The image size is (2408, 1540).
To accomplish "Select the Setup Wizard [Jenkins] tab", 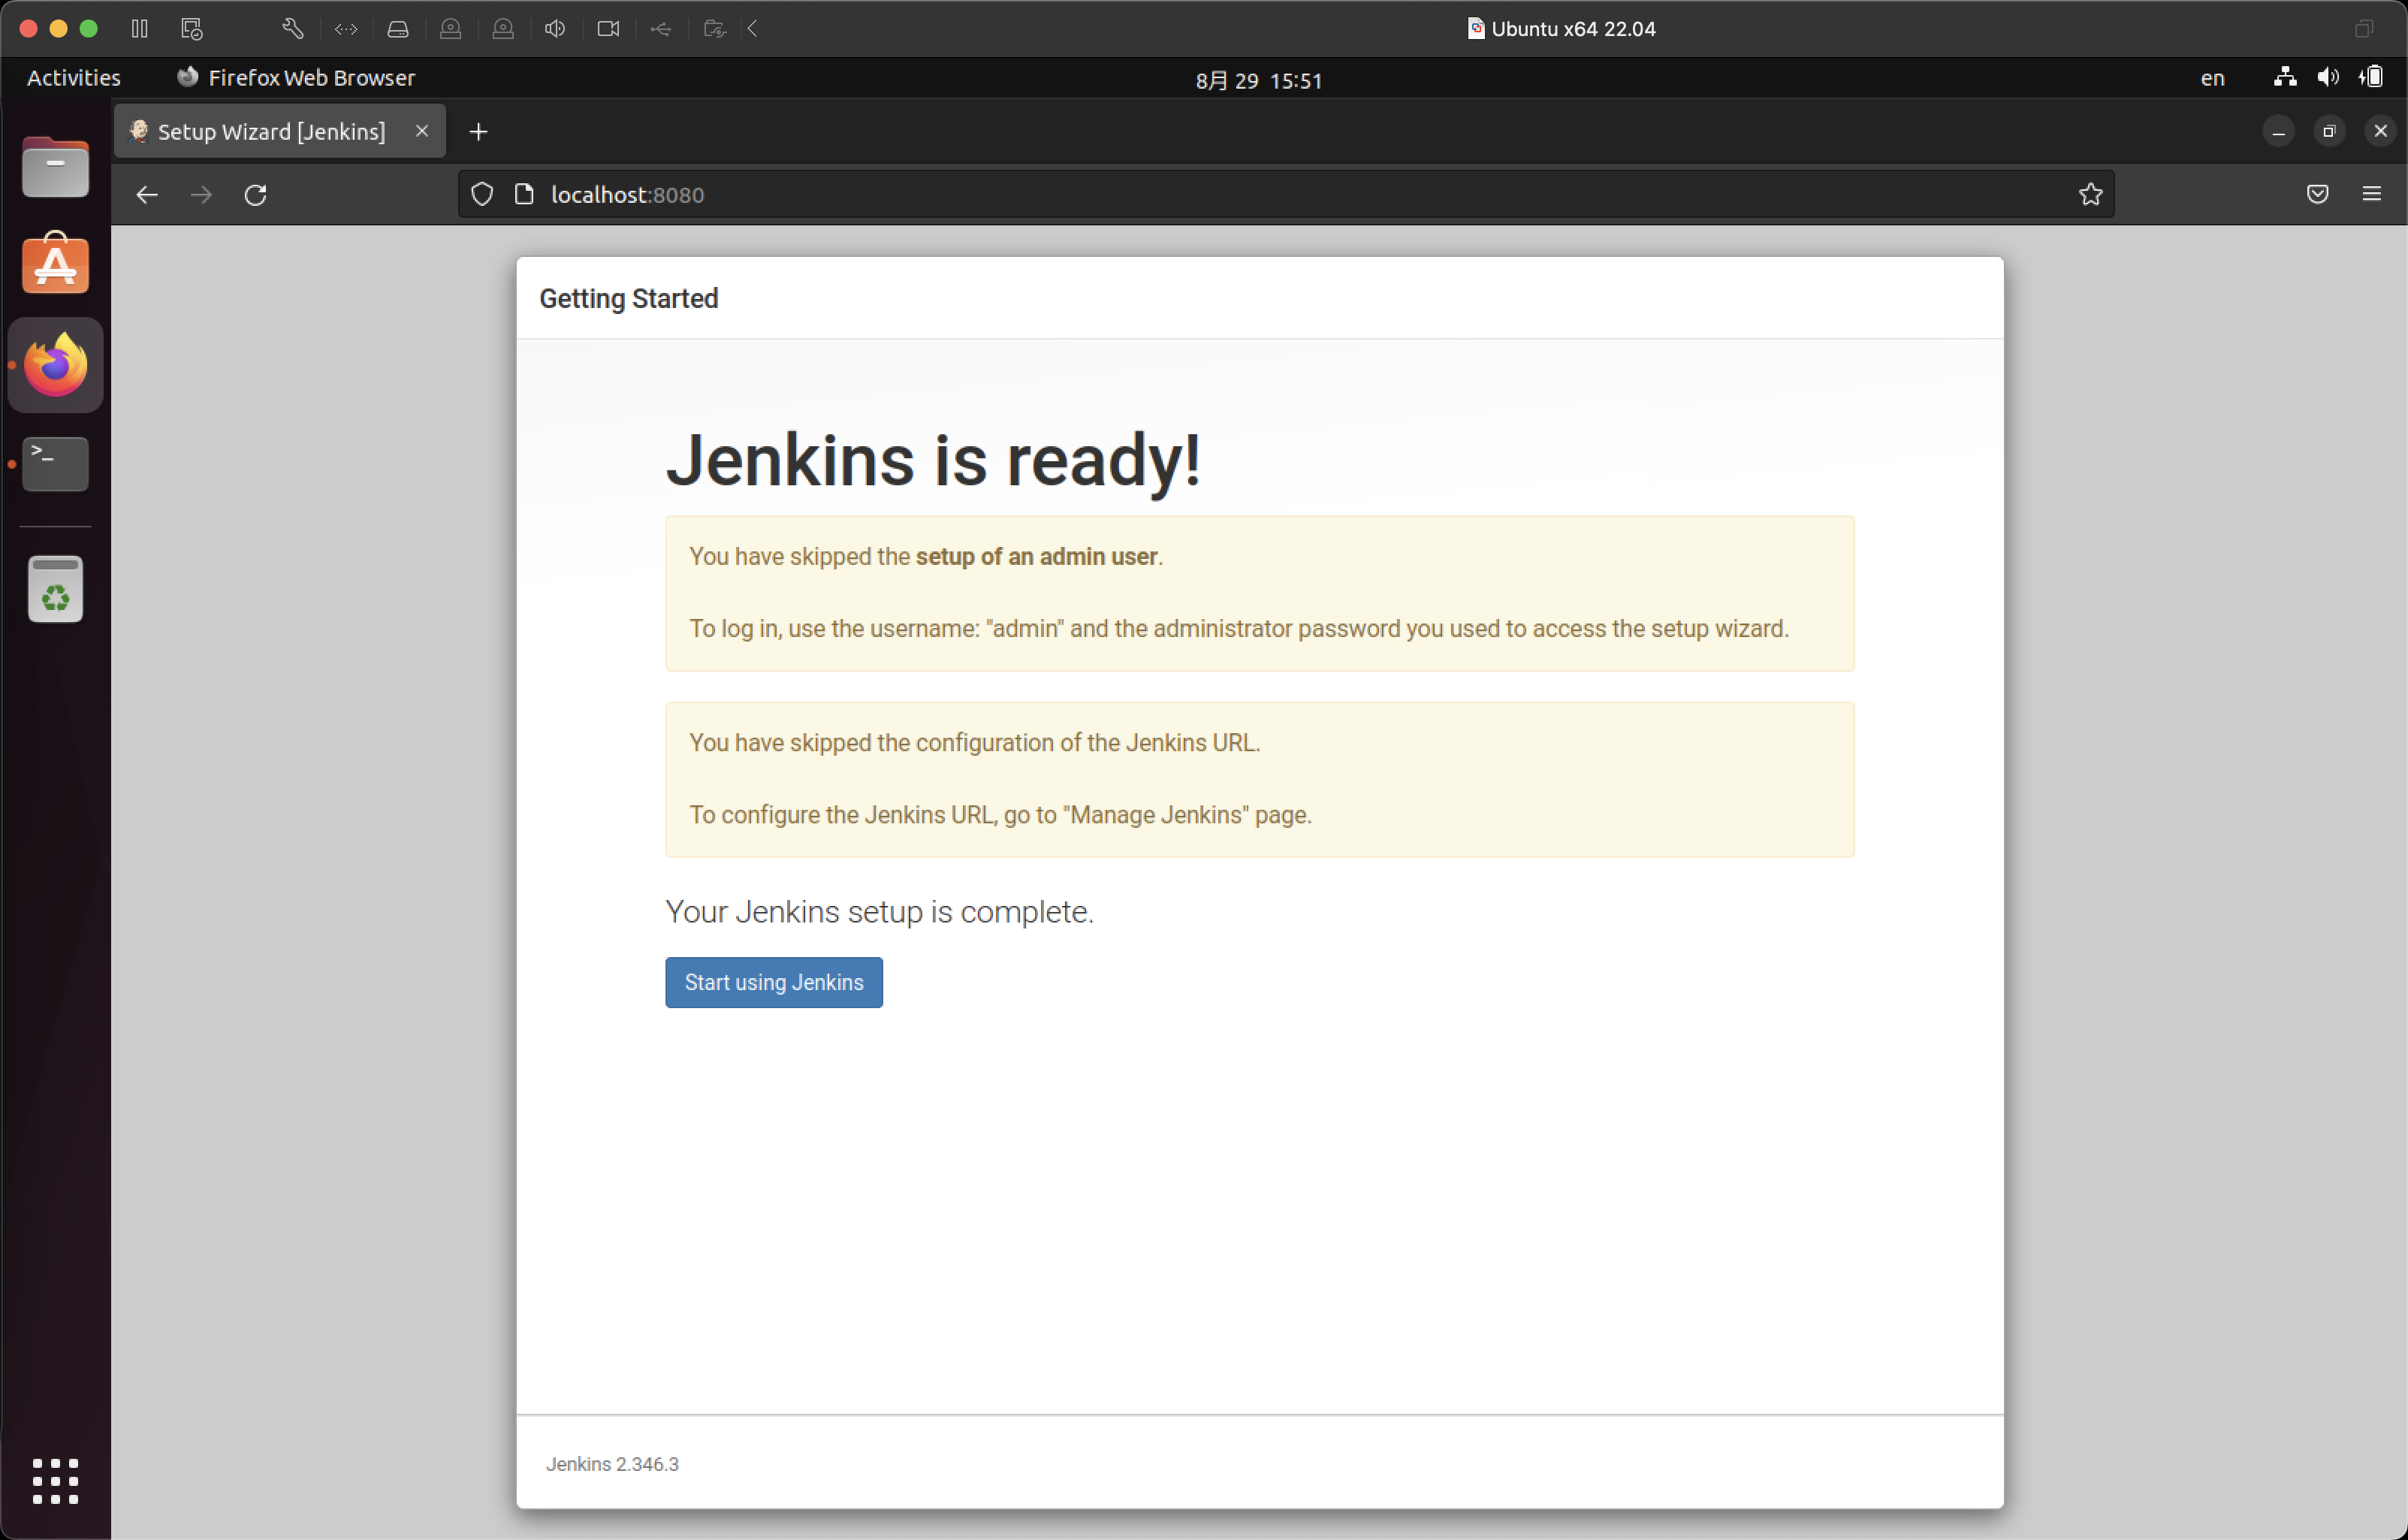I will (x=280, y=131).
